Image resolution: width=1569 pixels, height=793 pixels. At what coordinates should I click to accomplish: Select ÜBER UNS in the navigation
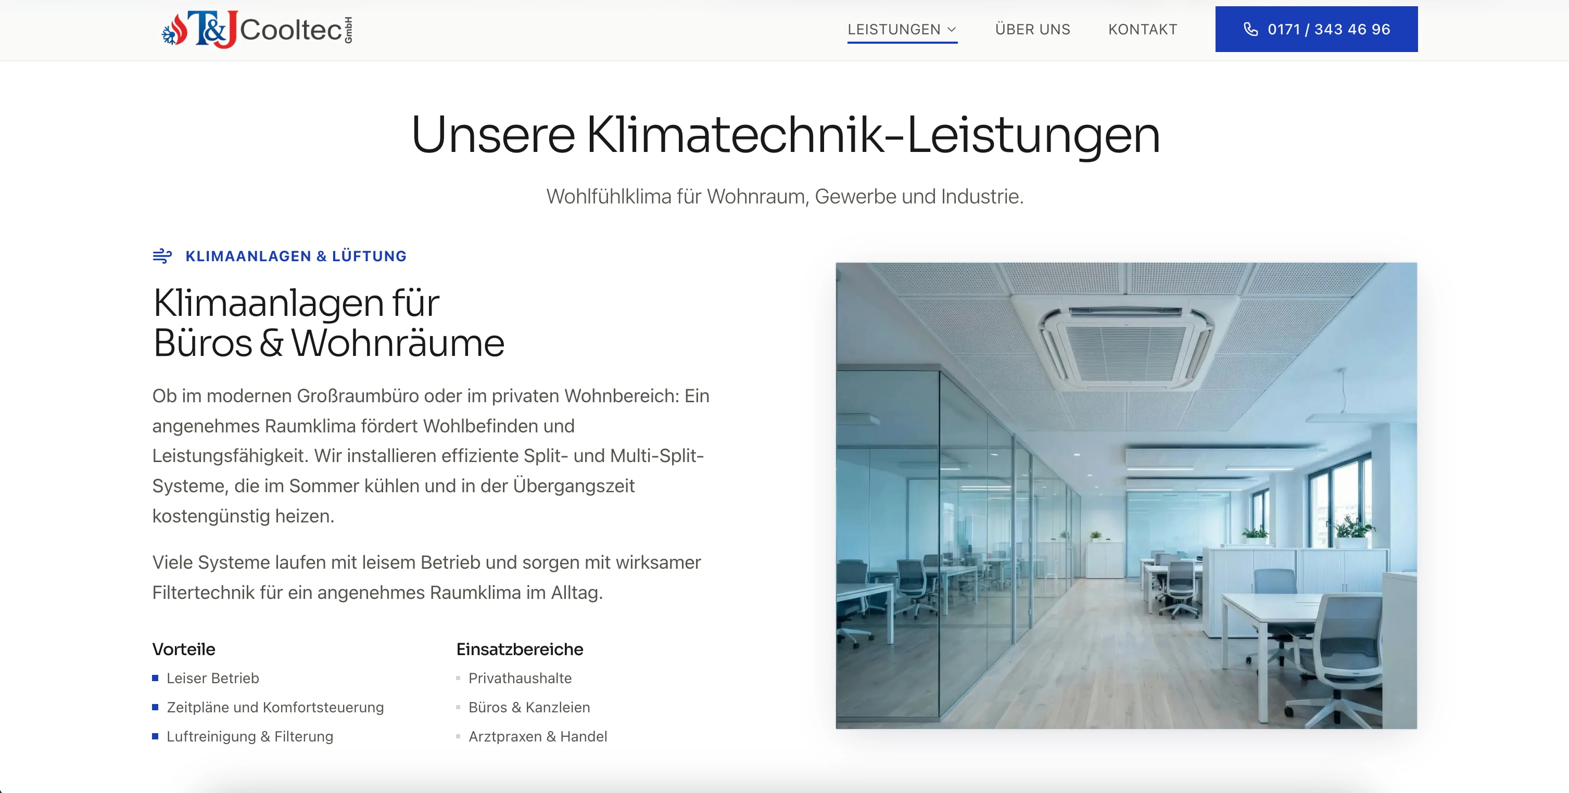point(1032,29)
